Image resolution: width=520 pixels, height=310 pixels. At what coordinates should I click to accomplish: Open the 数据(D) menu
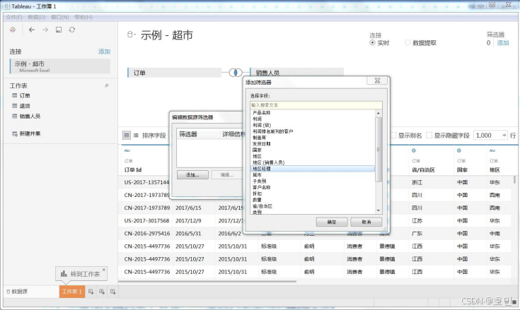[37, 17]
